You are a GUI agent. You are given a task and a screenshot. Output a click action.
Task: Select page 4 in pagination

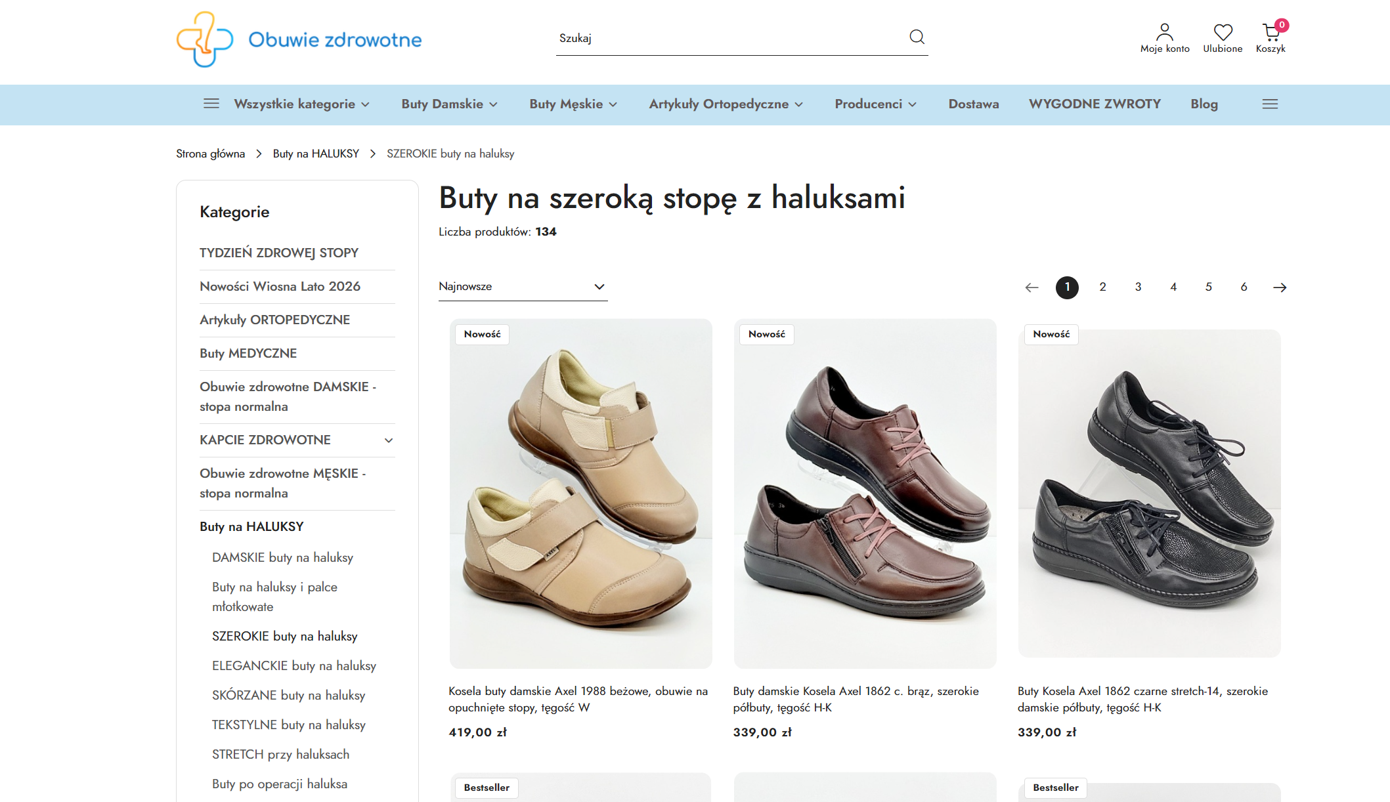point(1173,287)
